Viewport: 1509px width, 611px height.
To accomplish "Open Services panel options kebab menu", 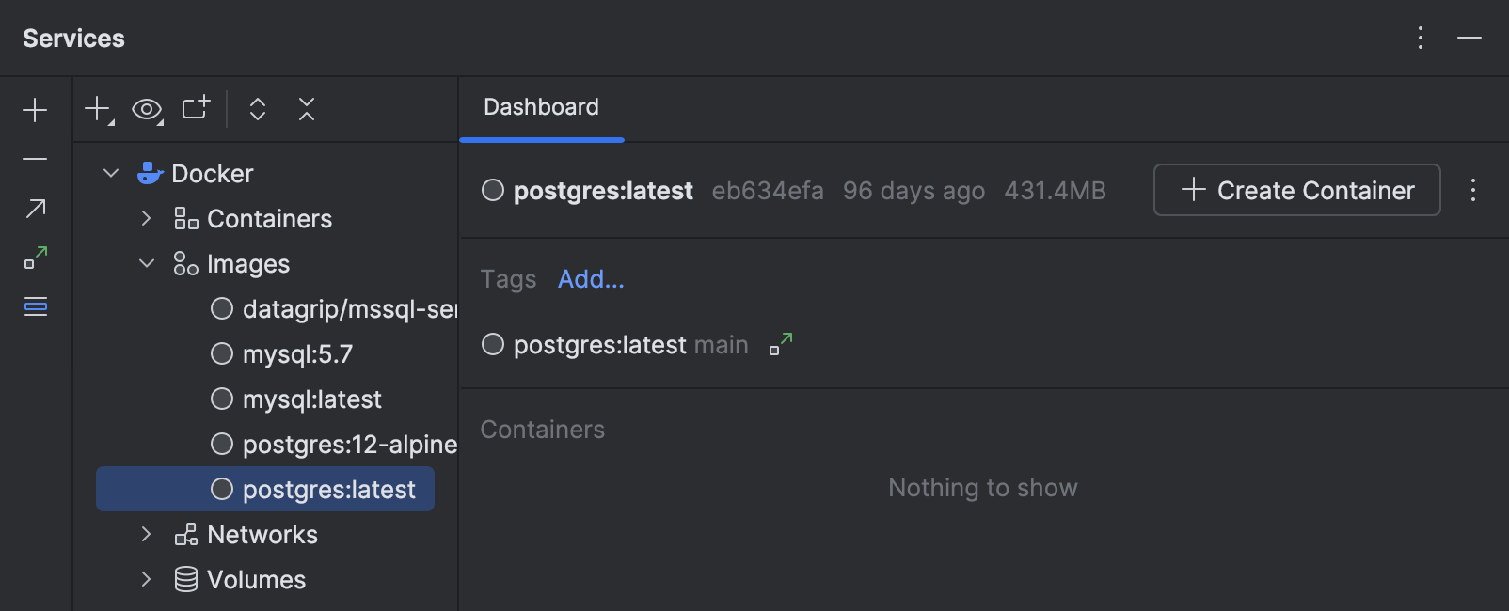I will tap(1421, 38).
